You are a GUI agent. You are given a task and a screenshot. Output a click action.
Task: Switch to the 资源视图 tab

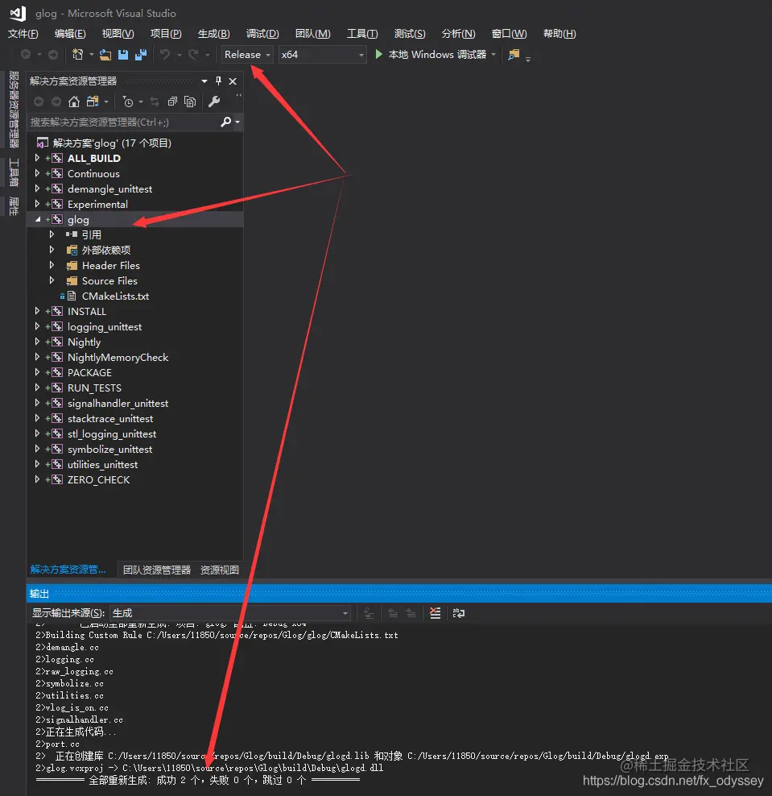pos(220,570)
